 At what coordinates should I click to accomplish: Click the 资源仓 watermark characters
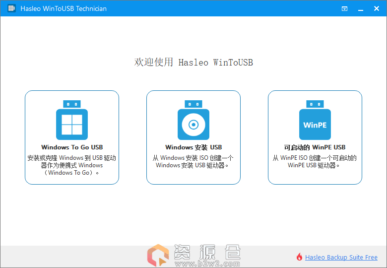point(207,253)
